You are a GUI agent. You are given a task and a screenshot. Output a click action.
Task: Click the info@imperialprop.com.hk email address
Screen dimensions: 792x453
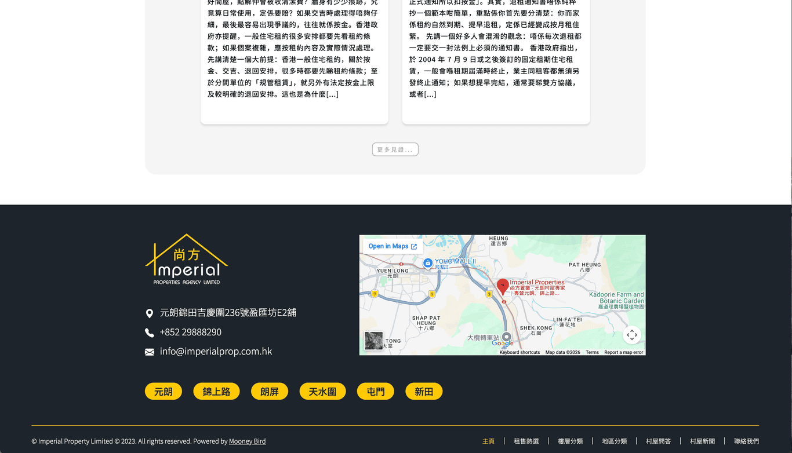pos(216,352)
